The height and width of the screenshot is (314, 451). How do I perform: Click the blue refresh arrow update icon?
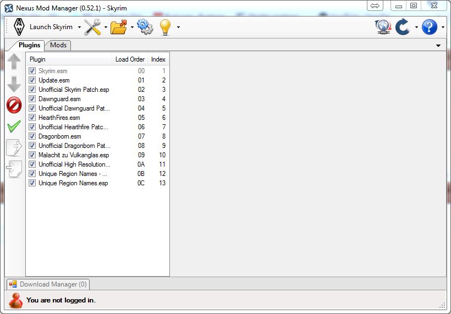pos(403,27)
